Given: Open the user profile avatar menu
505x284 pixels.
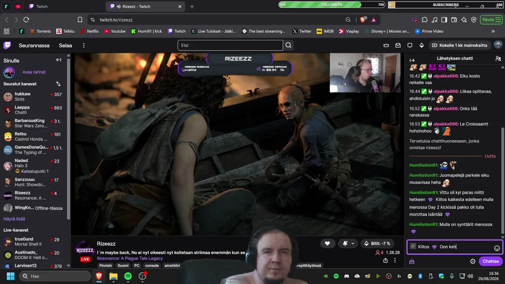Looking at the screenshot, I should [x=498, y=45].
